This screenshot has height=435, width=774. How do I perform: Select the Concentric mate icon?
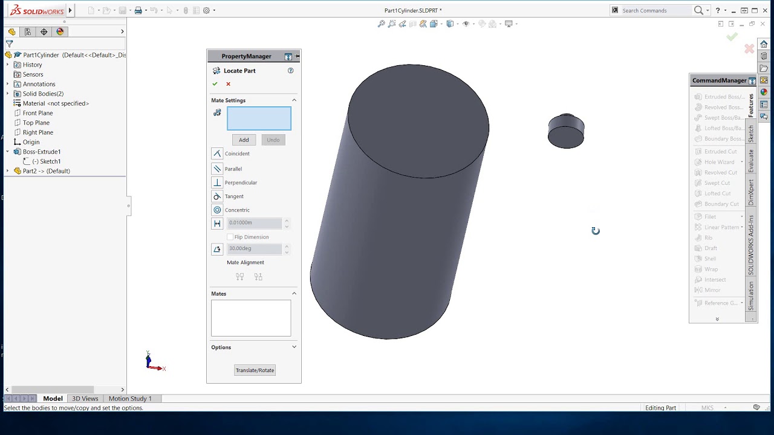coord(217,210)
